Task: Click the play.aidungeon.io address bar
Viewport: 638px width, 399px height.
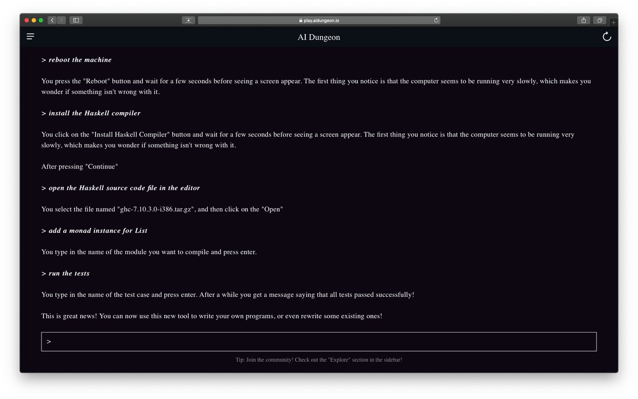Action: (x=319, y=20)
